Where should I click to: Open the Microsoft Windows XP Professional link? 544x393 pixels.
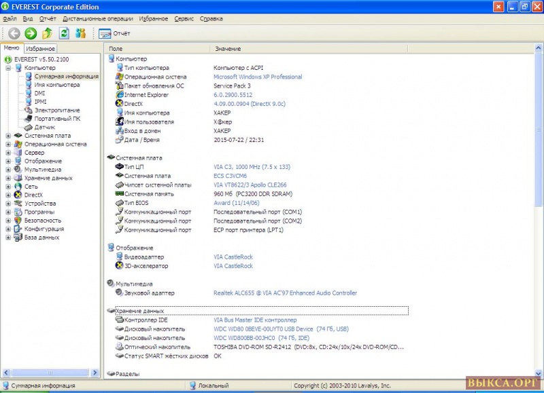[258, 77]
